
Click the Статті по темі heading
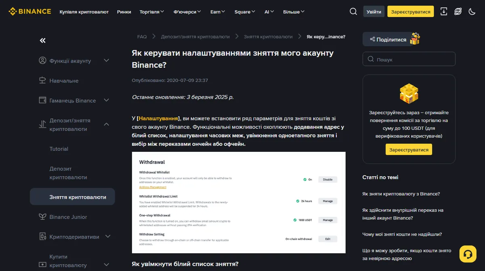point(380,177)
